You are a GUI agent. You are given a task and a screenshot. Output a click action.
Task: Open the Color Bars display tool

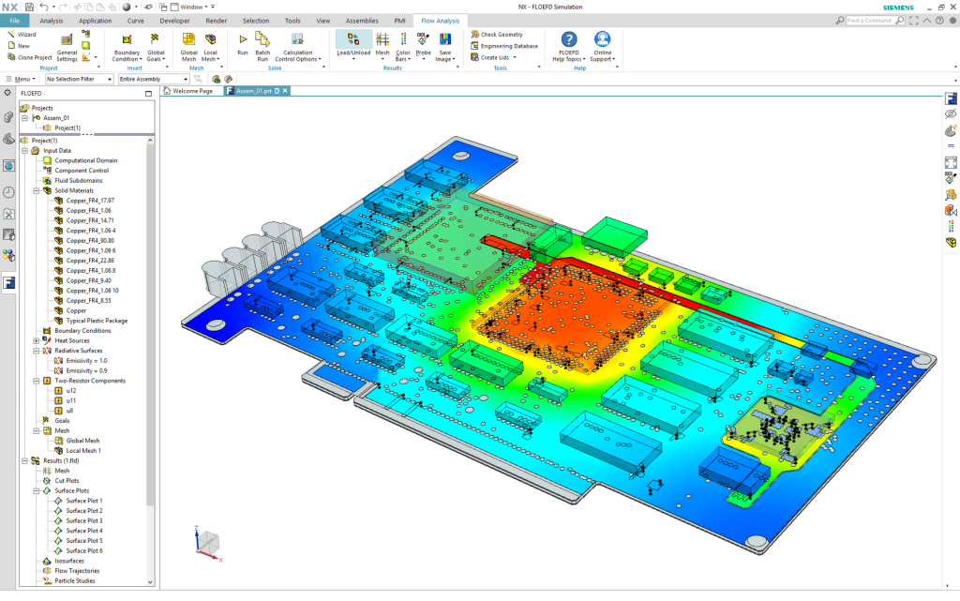[402, 47]
